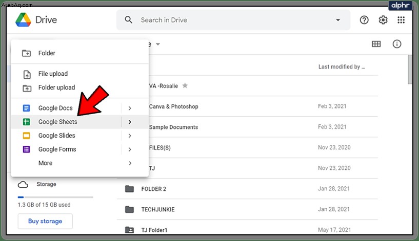Click the Folder upload icon
This screenshot has height=241, width=419.
point(27,88)
